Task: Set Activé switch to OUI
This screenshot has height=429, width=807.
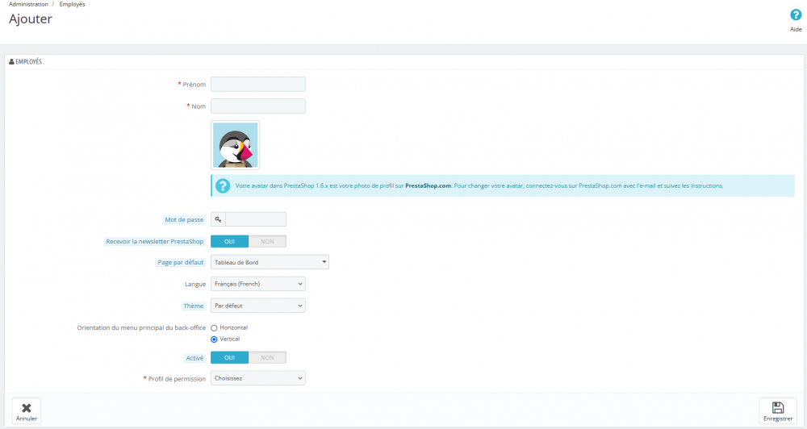Action: [229, 358]
